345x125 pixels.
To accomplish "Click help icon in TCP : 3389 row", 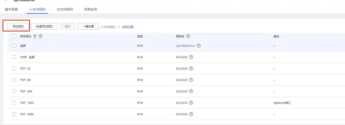I will [x=191, y=114].
